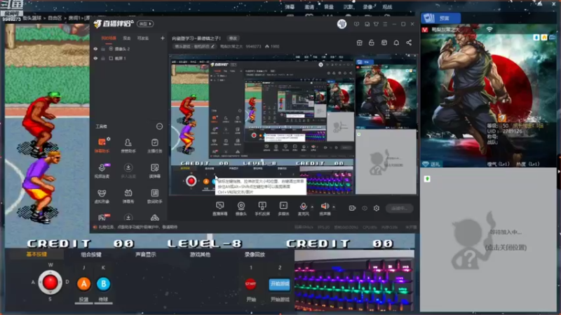Open the 弹幕秀 tool icon
561x315 pixels.
(x=128, y=196)
